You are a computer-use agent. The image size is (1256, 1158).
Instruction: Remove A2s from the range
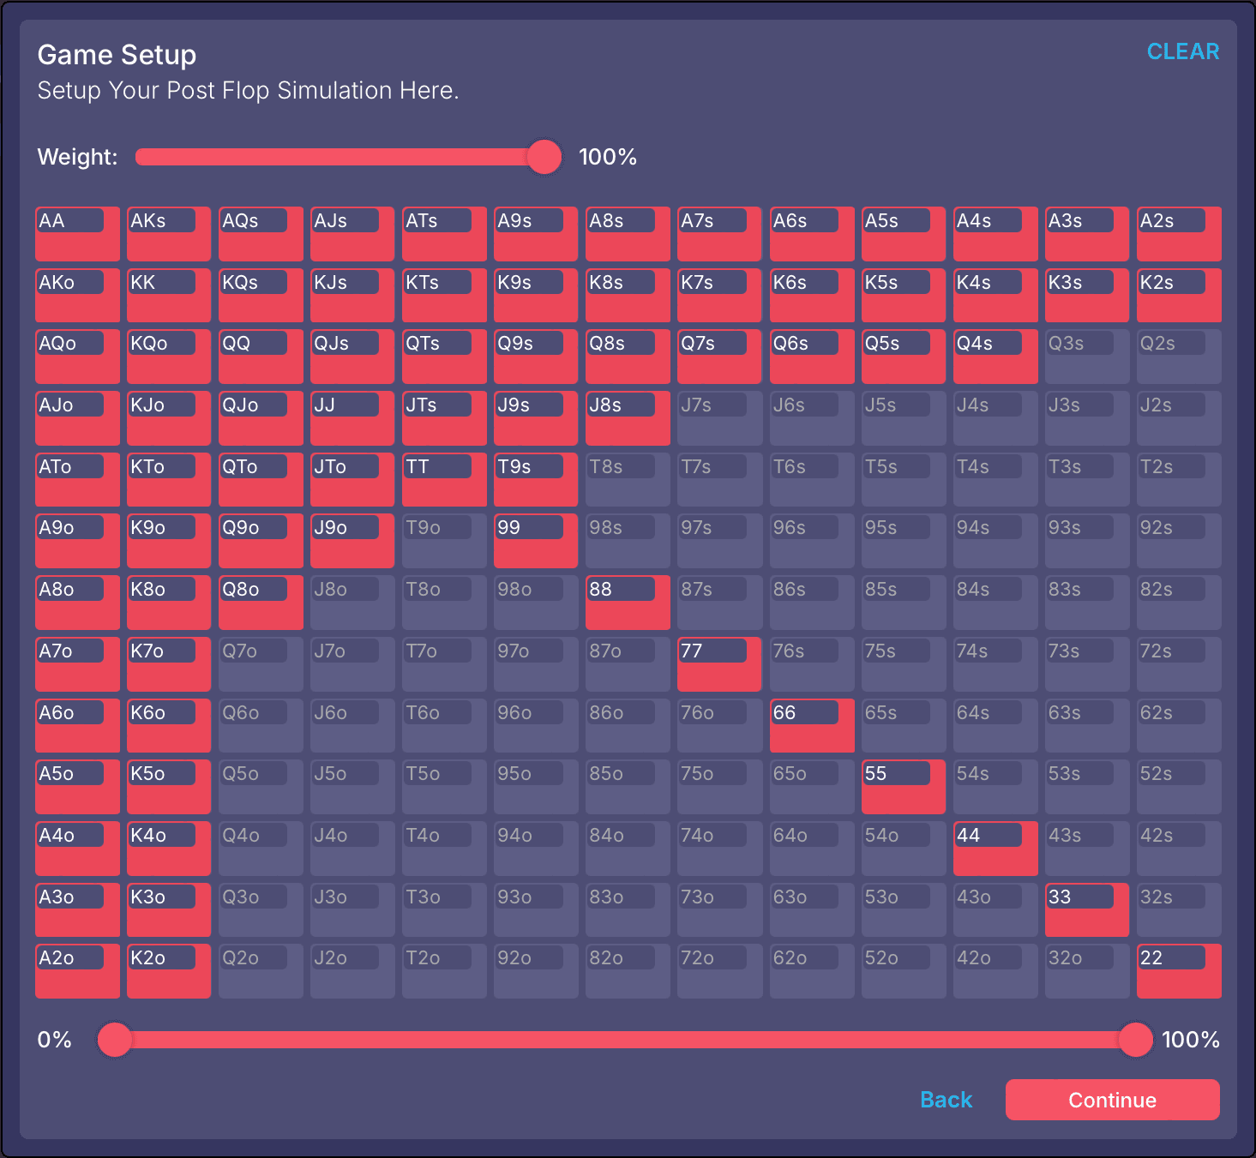click(1178, 234)
